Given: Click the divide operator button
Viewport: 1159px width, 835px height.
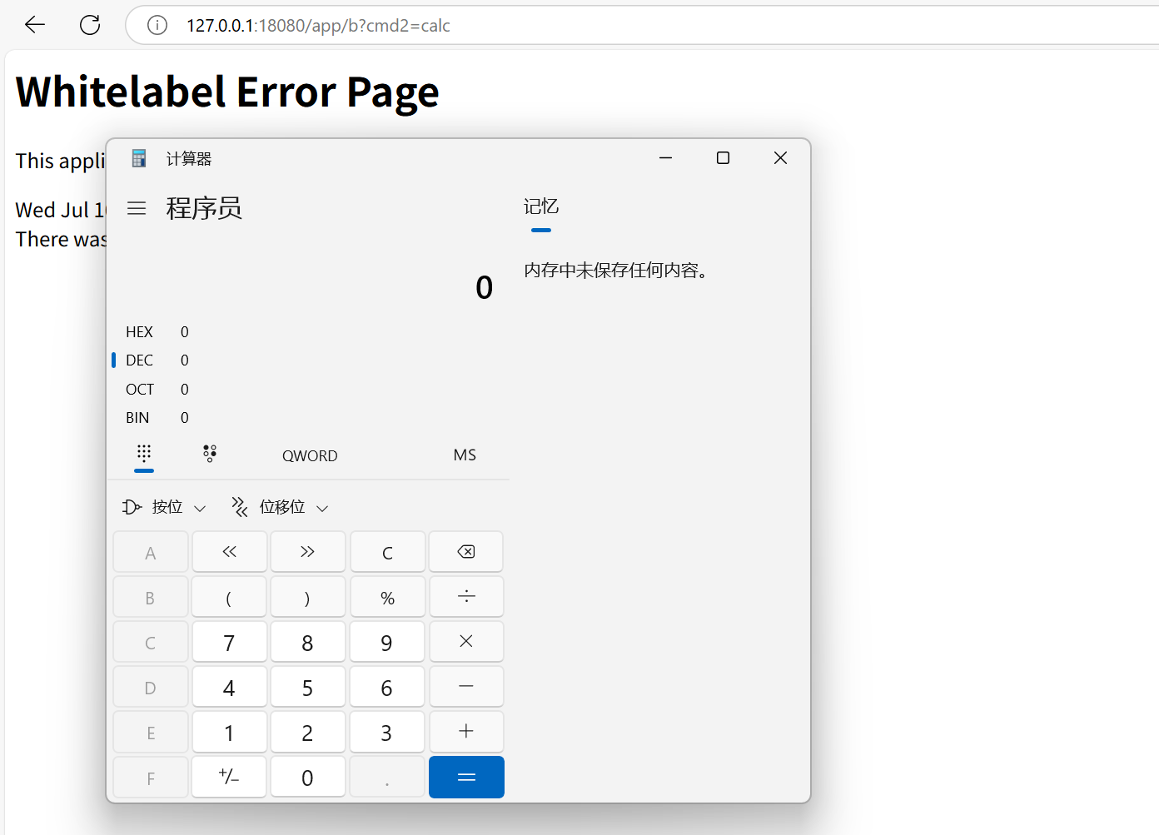Looking at the screenshot, I should point(466,597).
